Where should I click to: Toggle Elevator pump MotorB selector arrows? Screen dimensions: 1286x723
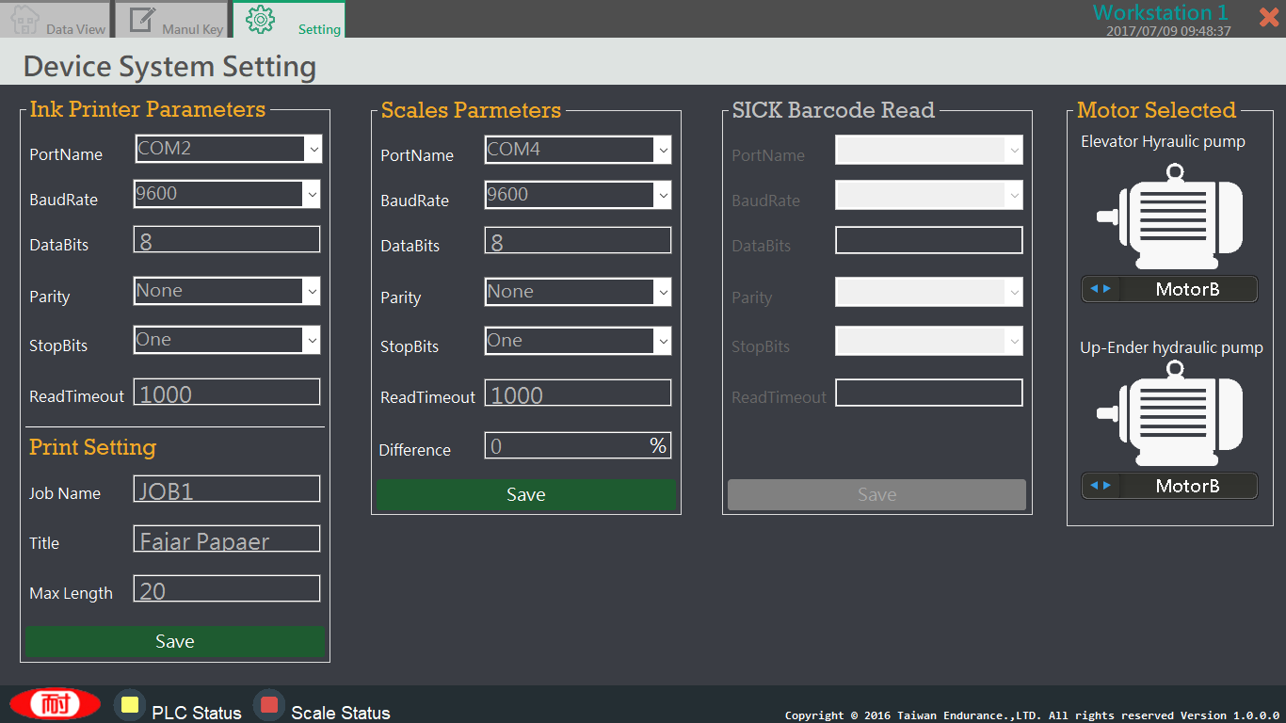click(1101, 289)
